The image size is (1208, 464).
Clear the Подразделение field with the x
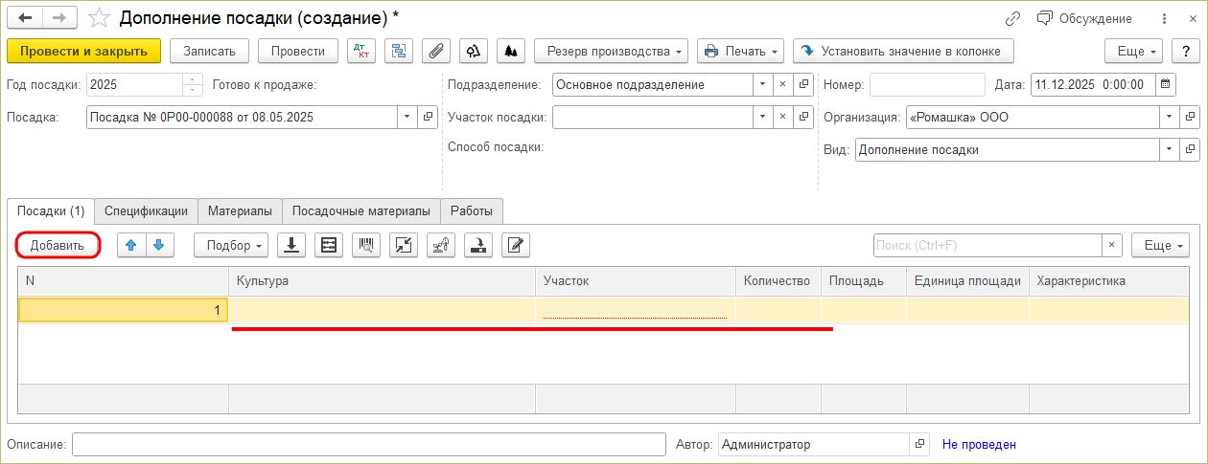[x=782, y=84]
